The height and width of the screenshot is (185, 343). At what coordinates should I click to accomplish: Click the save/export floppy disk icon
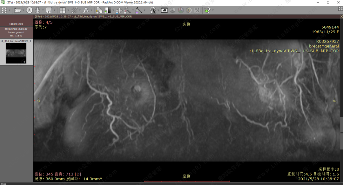pyautogui.click(x=49, y=10)
